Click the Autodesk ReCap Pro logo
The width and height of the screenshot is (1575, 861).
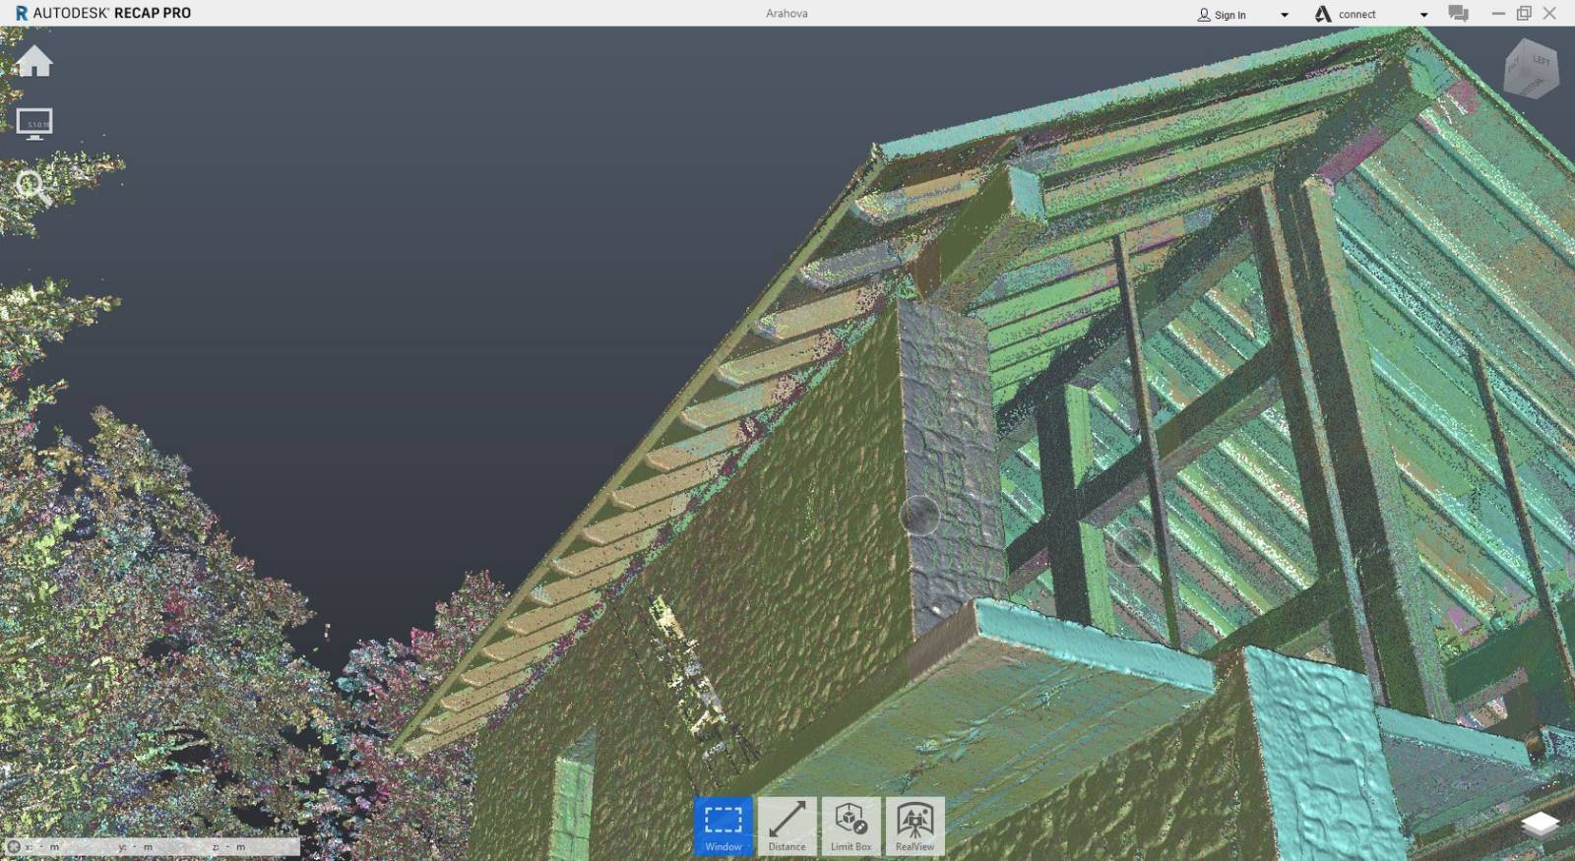103,13
